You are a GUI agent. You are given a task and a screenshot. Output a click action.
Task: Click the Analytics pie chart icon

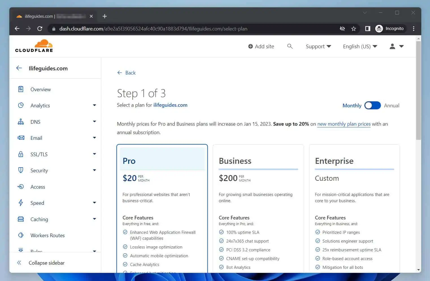click(x=21, y=105)
